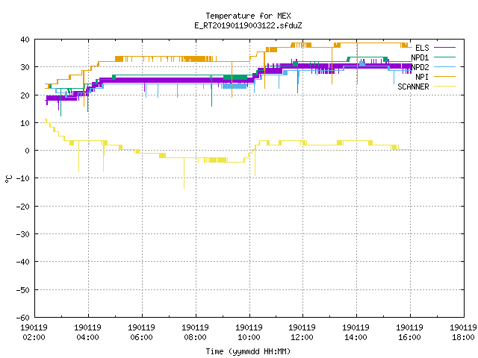Click the NPD1 legend label
The height and width of the screenshot is (358, 478).
click(x=420, y=57)
